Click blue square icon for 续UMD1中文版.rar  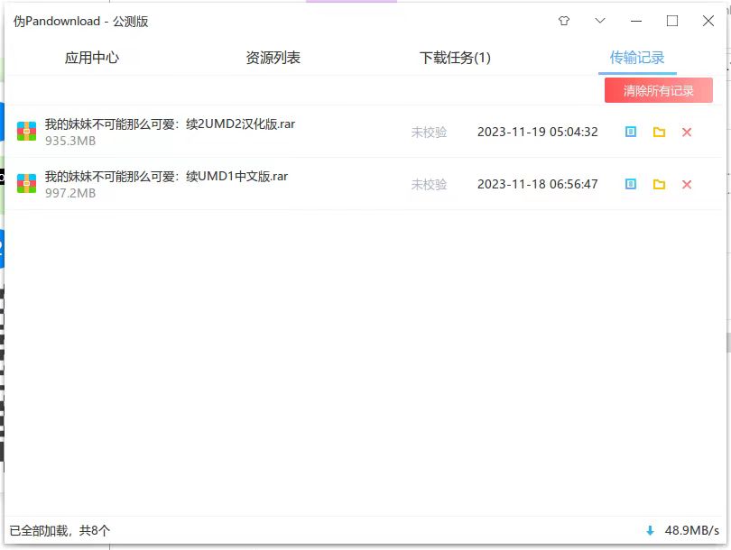pos(631,184)
